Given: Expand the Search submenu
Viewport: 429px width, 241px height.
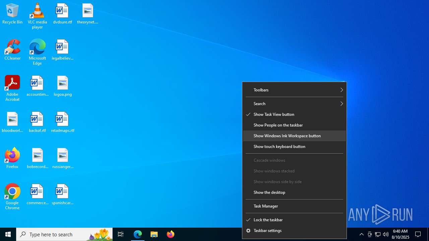Looking at the screenshot, I should pyautogui.click(x=294, y=104).
